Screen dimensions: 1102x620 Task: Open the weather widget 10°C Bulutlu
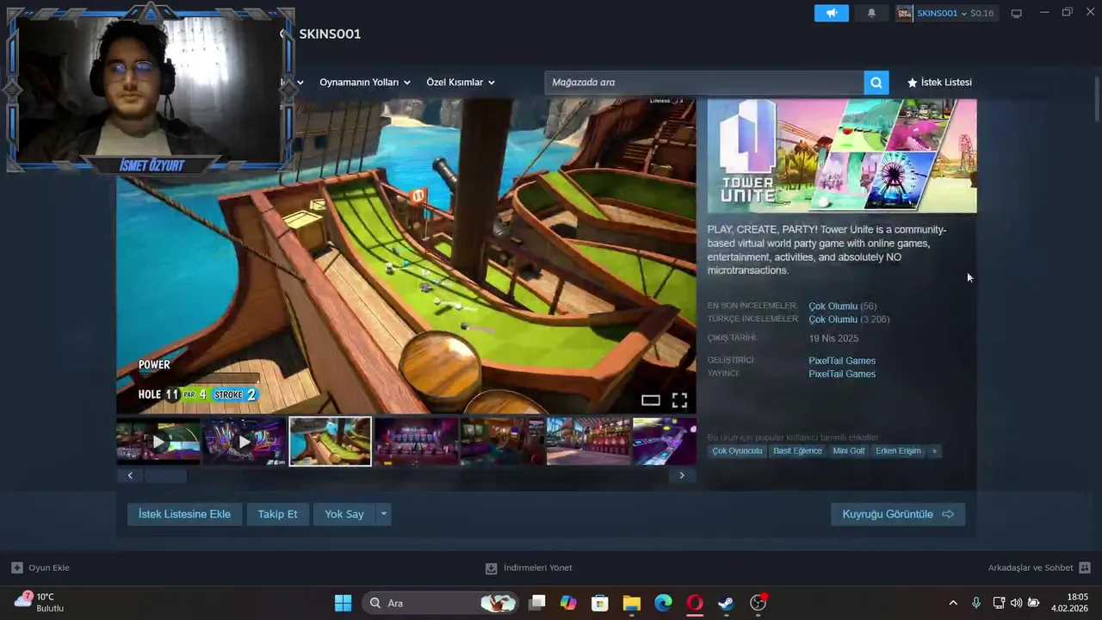tap(40, 603)
